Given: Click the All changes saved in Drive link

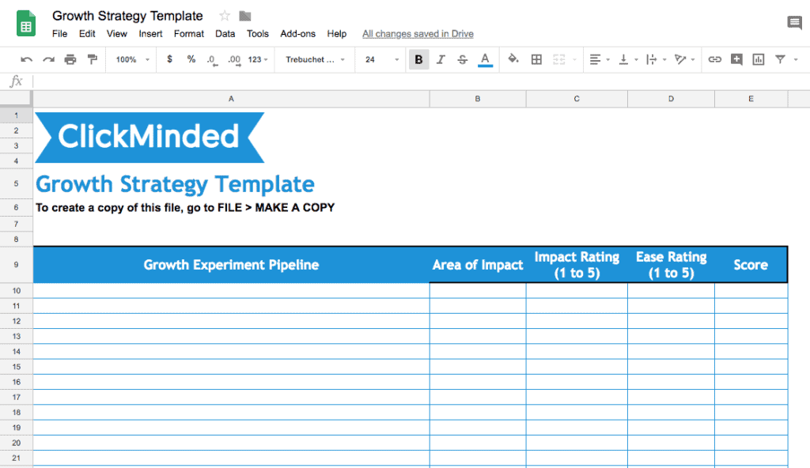Looking at the screenshot, I should tap(418, 33).
